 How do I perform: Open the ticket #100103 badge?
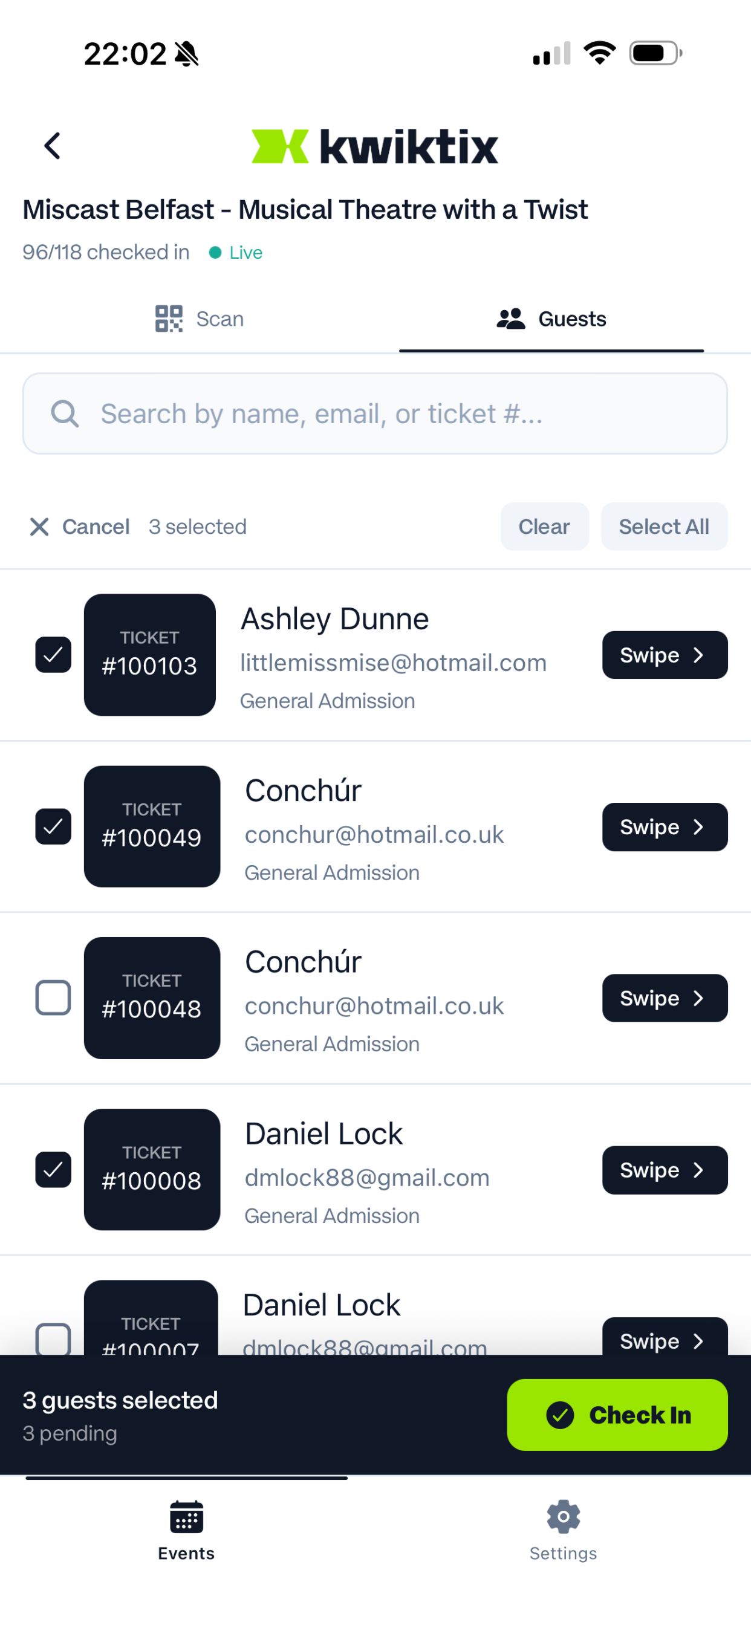point(149,655)
